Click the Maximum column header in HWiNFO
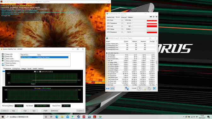Screen dimensions: 212x119 pyautogui.click(x=143, y=42)
